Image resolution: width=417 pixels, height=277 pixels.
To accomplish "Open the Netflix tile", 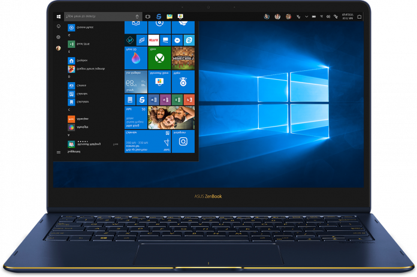I will (x=154, y=40).
